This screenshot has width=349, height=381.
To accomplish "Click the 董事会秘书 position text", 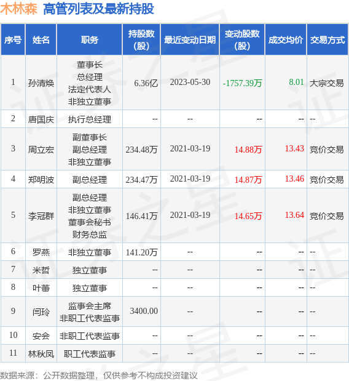I will click(90, 222).
